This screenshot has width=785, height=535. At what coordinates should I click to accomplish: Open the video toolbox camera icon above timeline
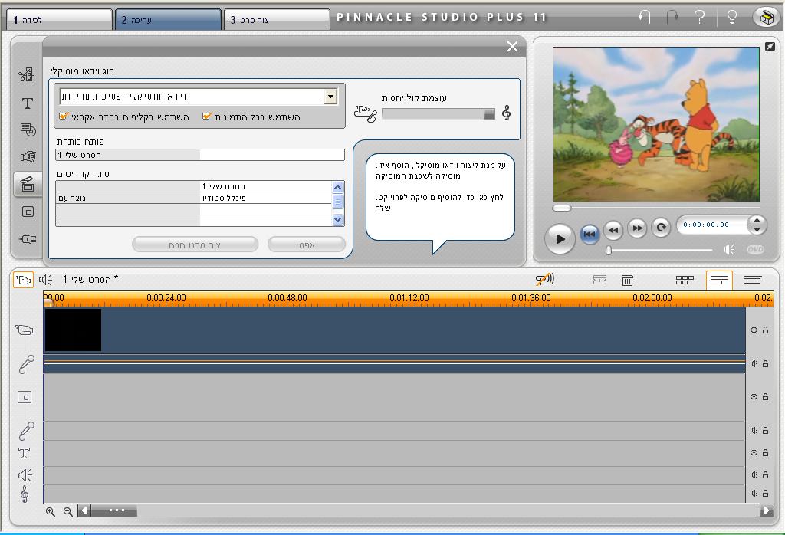click(23, 279)
